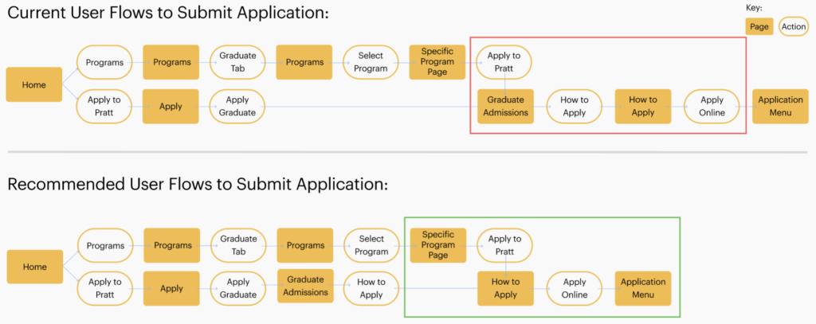Open Application Menu page in Recommended flow
The image size is (816, 324).
click(x=643, y=289)
